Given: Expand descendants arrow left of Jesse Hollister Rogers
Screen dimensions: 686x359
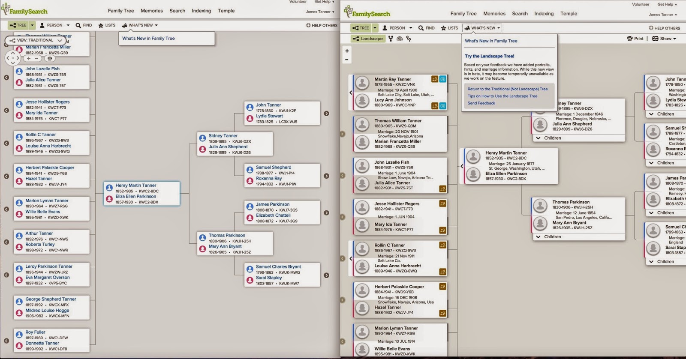Looking at the screenshot, I should pos(6,111).
